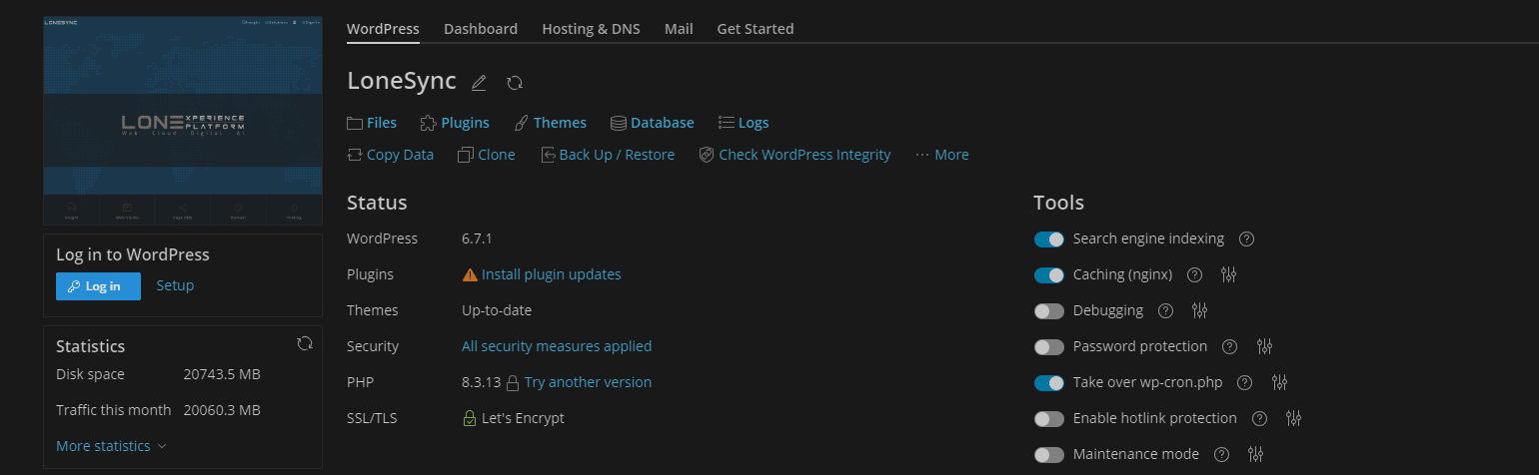Screen dimensions: 1539x475
Task: Open the LoneSync website preview thumbnail
Action: pyautogui.click(x=183, y=120)
